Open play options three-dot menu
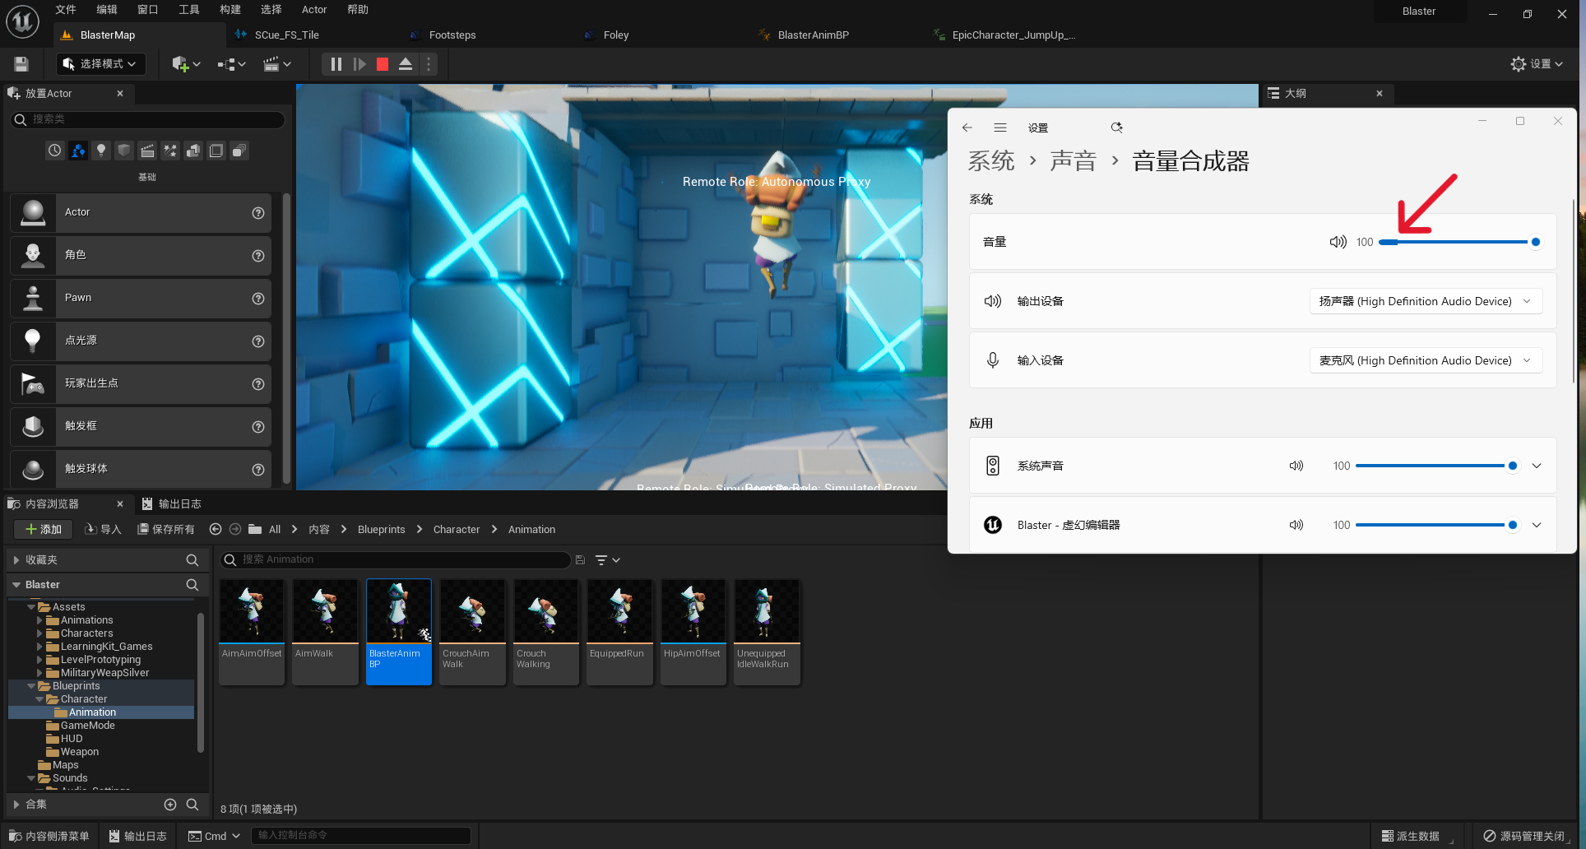Screen dimensions: 1586x849 point(428,64)
